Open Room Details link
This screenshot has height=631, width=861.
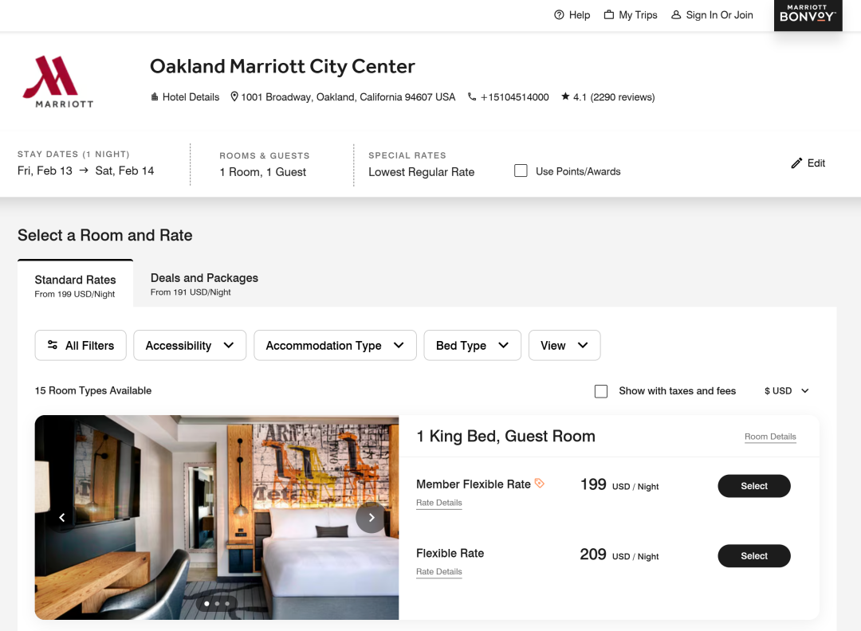(770, 437)
